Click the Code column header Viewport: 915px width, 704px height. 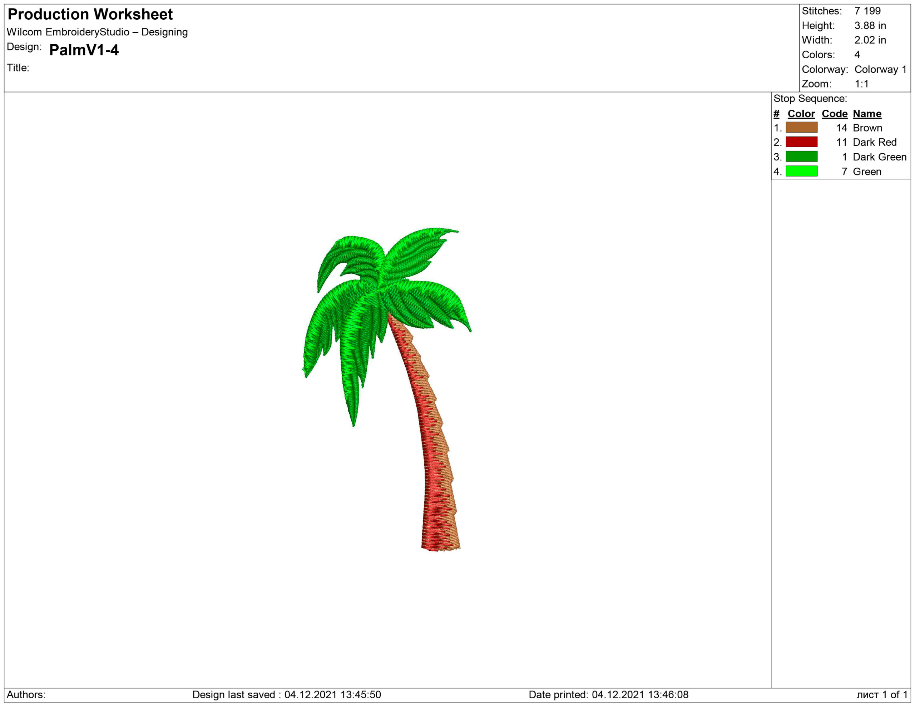[x=834, y=114]
